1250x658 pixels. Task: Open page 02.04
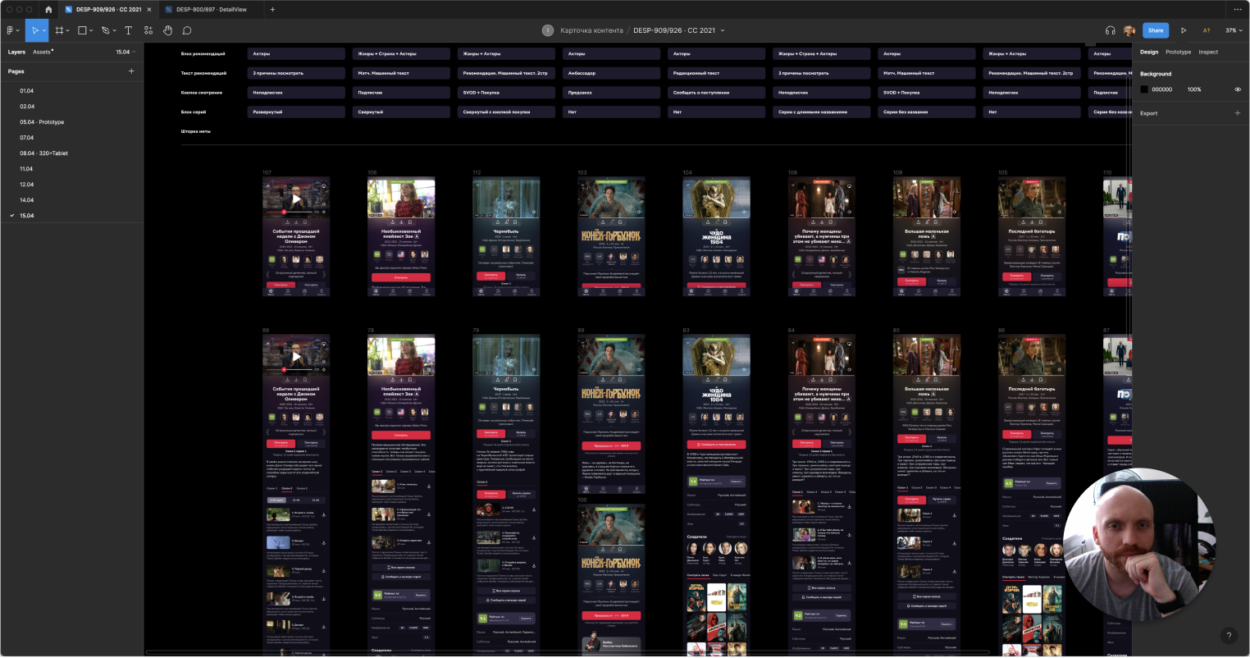pos(27,107)
